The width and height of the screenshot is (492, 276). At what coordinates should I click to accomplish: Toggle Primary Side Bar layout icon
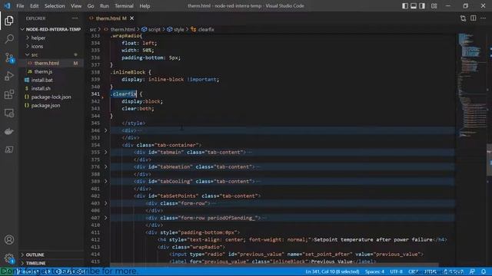(405, 5)
